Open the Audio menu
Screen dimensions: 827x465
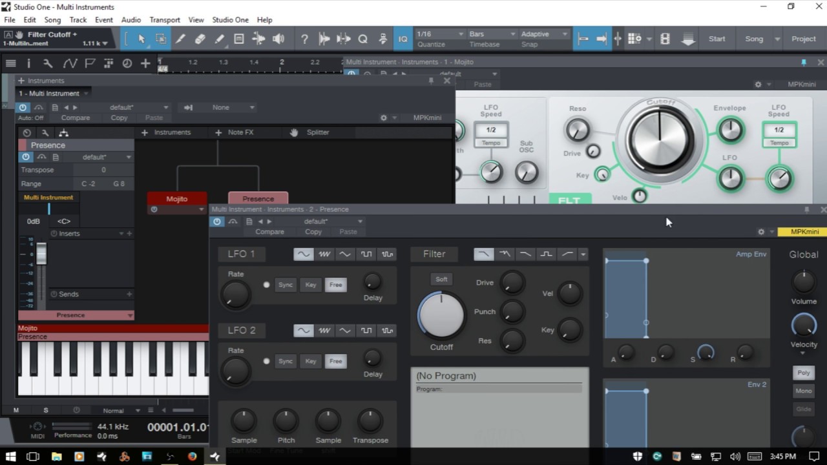(x=131, y=20)
